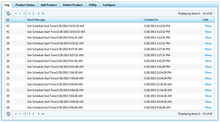View log entry with Id 37

[208, 55]
